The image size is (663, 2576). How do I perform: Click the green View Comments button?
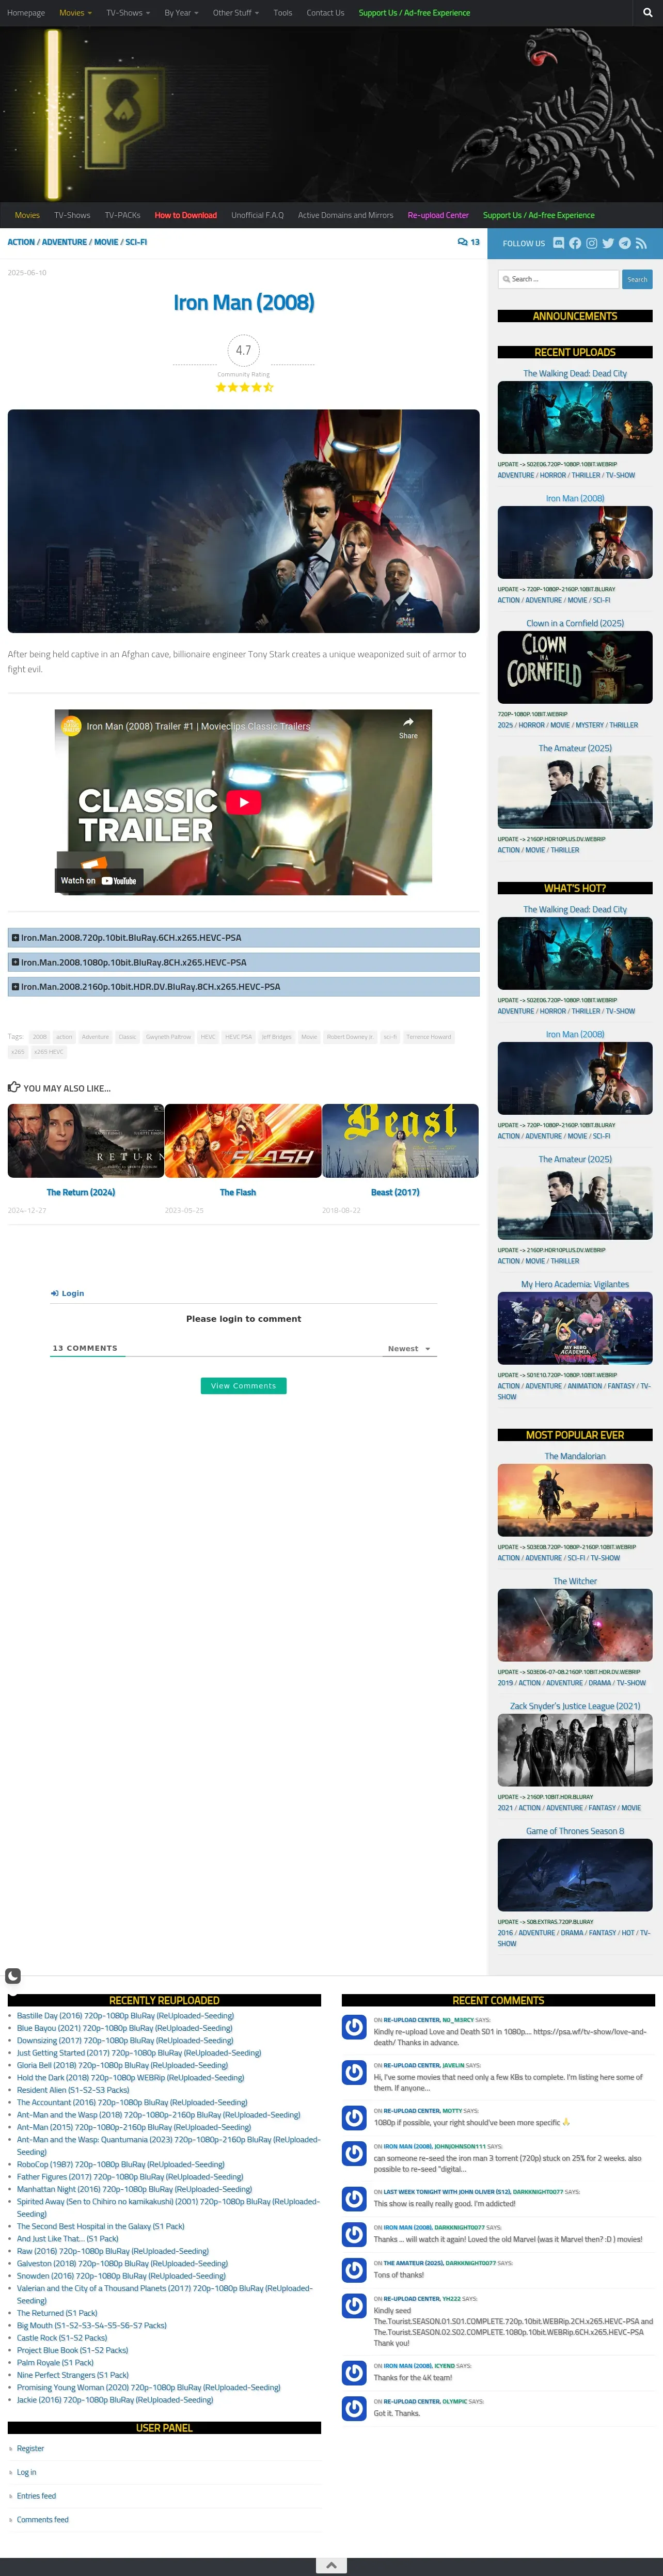click(243, 1386)
